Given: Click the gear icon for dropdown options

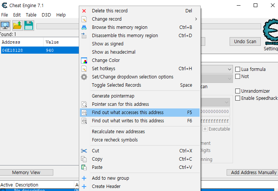Looking at the screenshot, I should click(84, 77).
